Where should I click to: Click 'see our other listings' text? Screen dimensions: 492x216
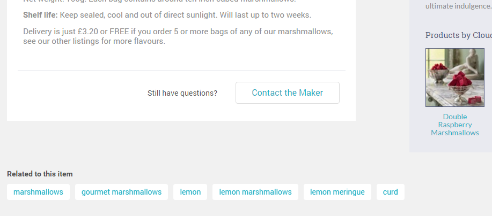64,41
